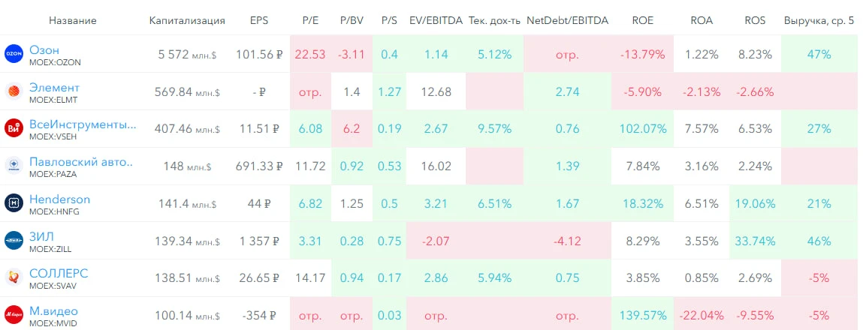Open the Озон company link
Viewport: 863px width, 330px height.
click(x=44, y=50)
